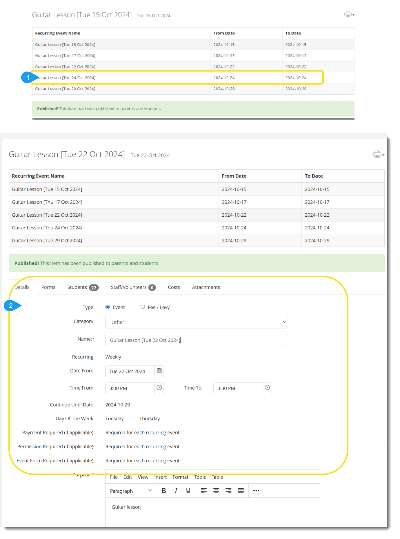
Task: Select the Event type radio button
Action: pyautogui.click(x=108, y=307)
